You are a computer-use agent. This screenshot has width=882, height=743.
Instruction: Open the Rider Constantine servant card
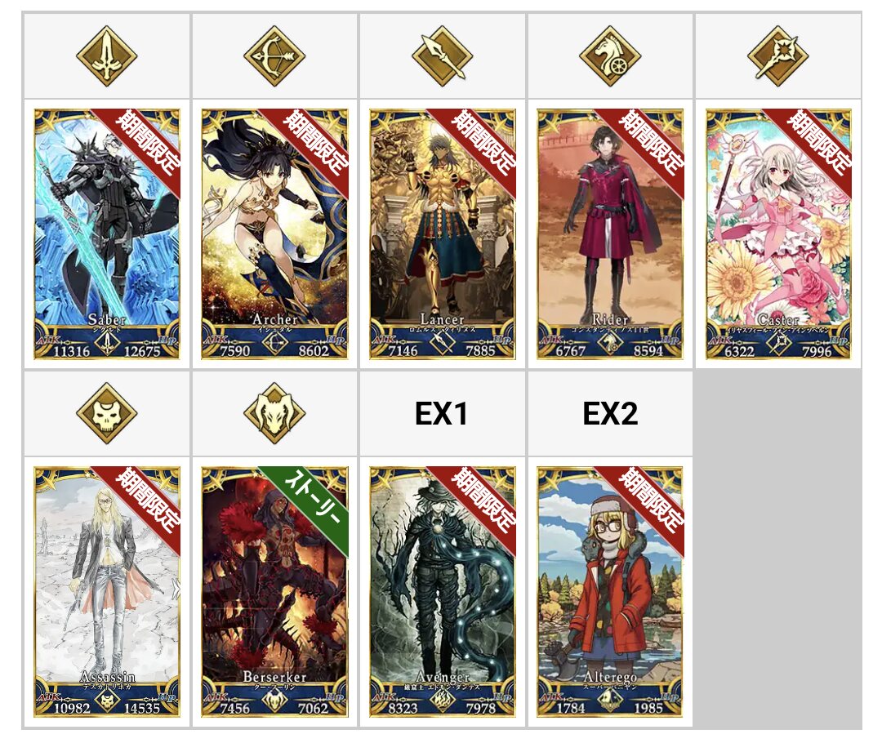(610, 234)
